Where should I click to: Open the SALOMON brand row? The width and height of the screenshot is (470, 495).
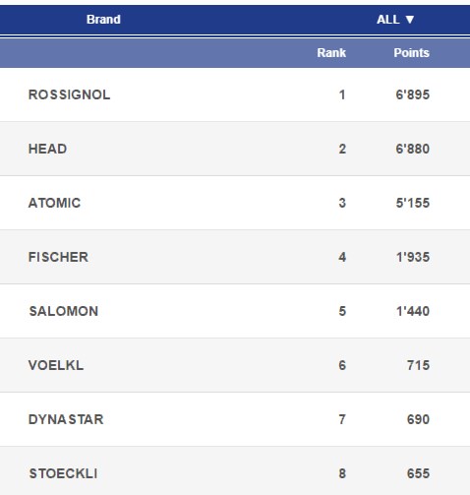tap(235, 311)
